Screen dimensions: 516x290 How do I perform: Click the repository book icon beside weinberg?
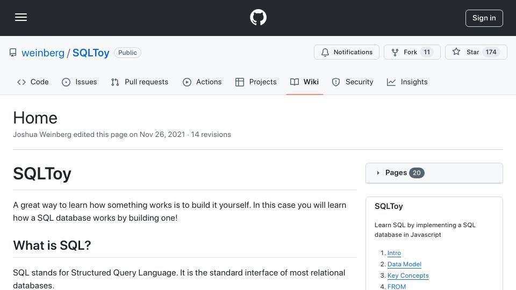[13, 53]
